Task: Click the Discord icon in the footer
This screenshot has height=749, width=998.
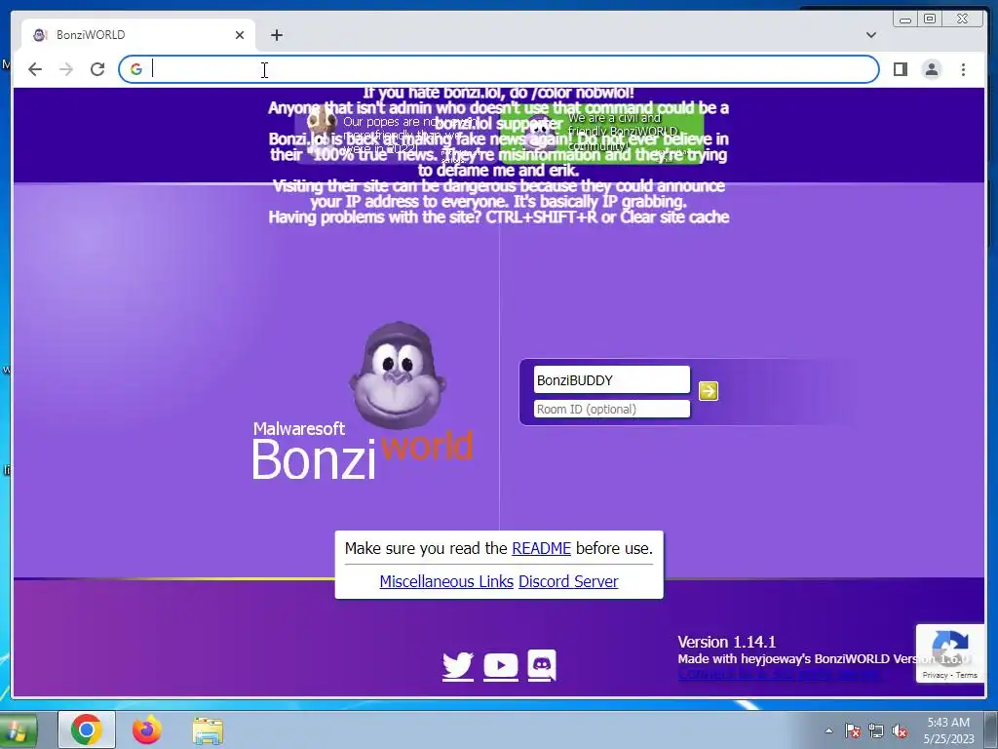Action: [542, 665]
